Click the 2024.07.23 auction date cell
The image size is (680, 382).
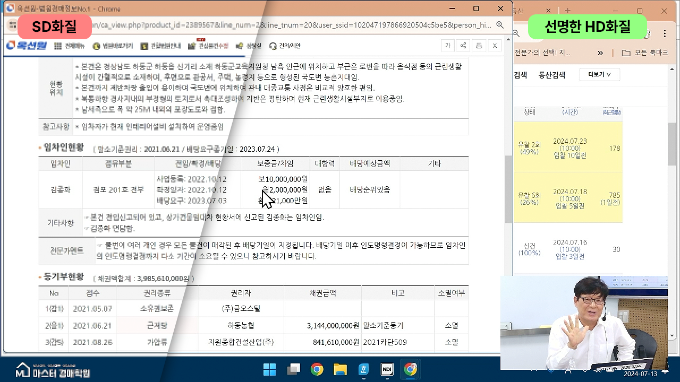pyautogui.click(x=570, y=148)
